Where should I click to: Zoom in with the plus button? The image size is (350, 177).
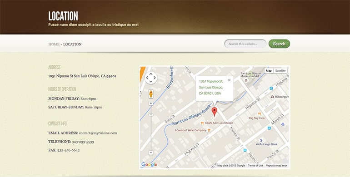[151, 103]
